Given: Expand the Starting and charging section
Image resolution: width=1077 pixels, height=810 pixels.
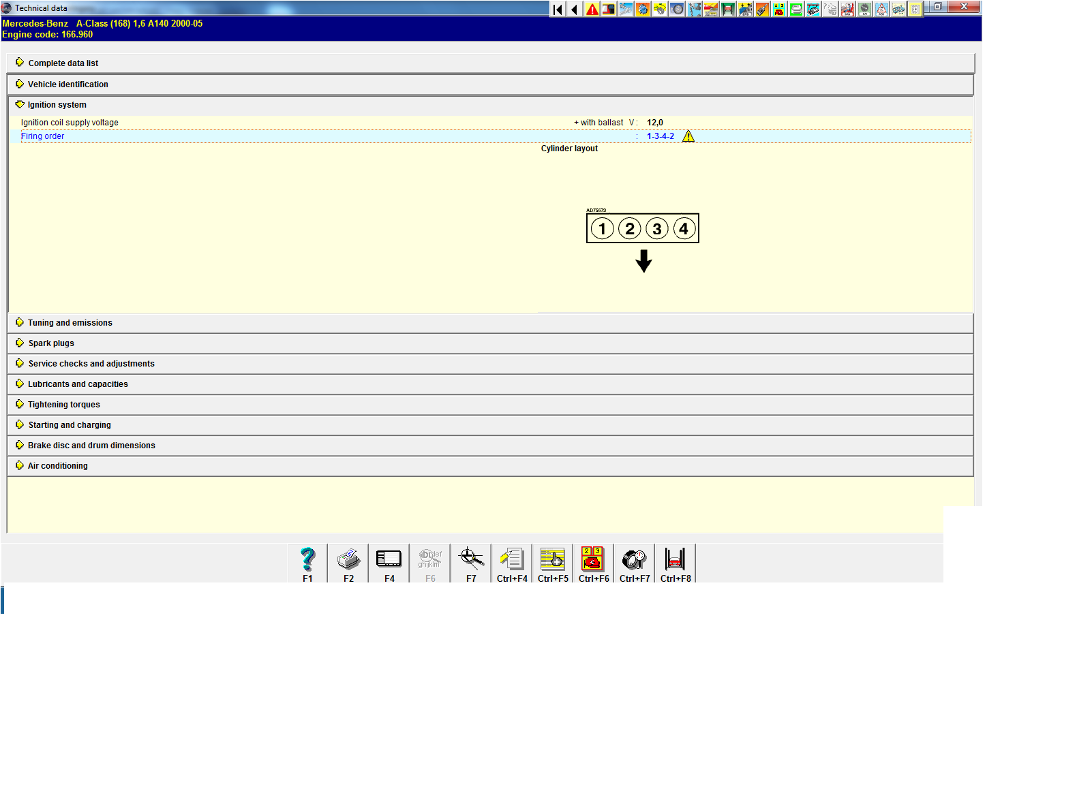Looking at the screenshot, I should coord(491,425).
